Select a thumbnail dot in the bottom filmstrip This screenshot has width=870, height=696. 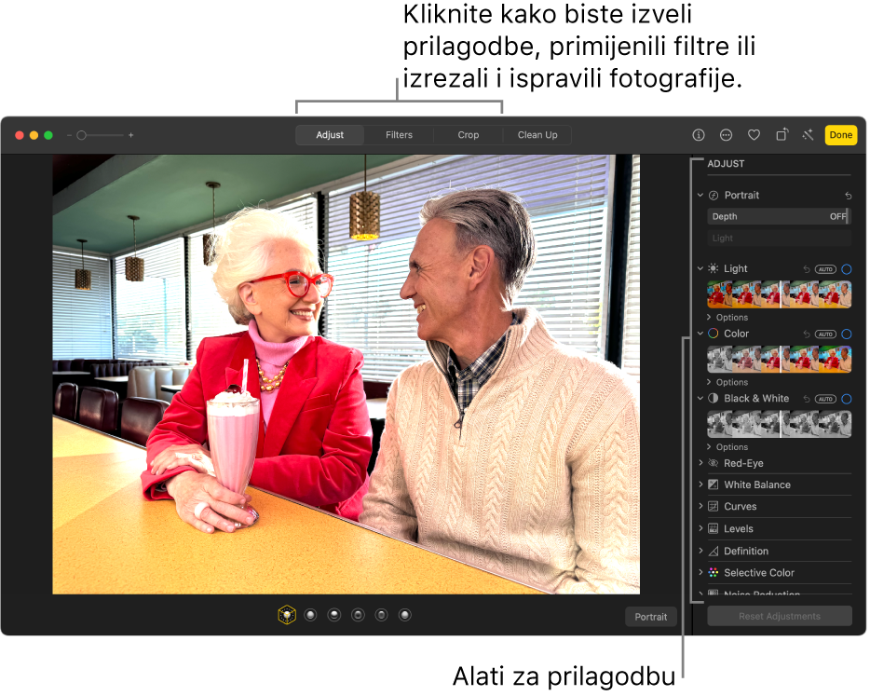point(310,614)
